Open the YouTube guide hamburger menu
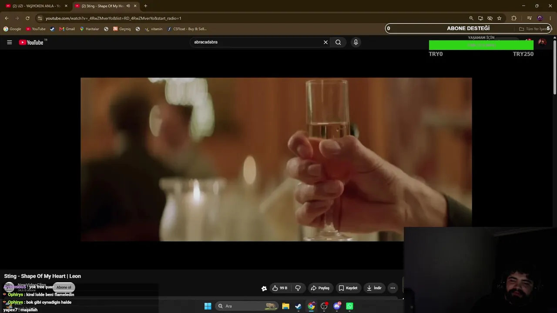 [x=9, y=42]
